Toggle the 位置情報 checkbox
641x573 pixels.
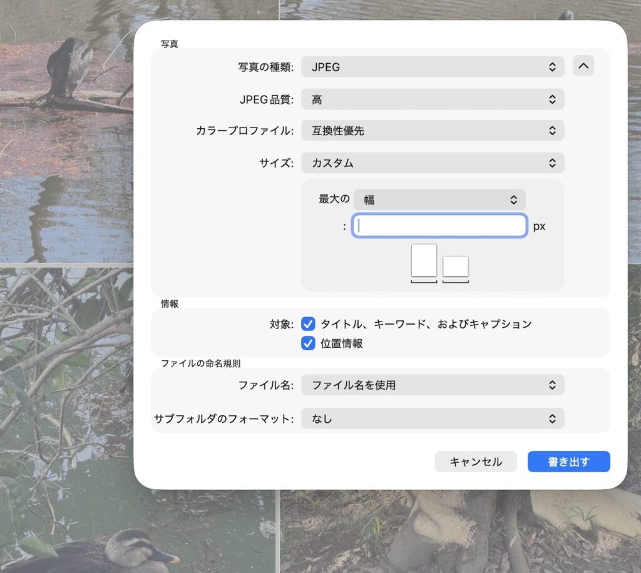click(x=308, y=343)
